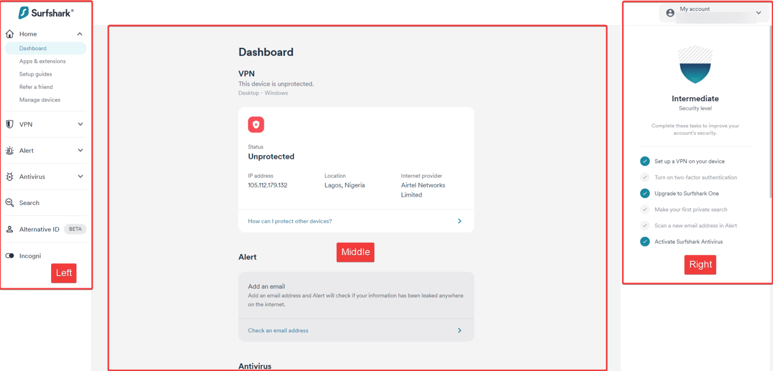Click the BETA badge next to Alternative ID
Screen dimensions: 773x371
[x=75, y=229]
